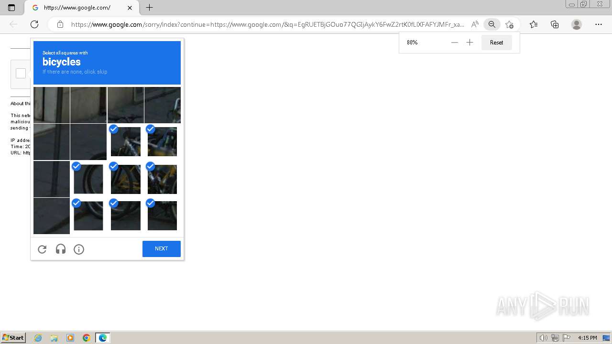View site info lock icon
Viewport: 612px width, 344px height.
(x=60, y=24)
